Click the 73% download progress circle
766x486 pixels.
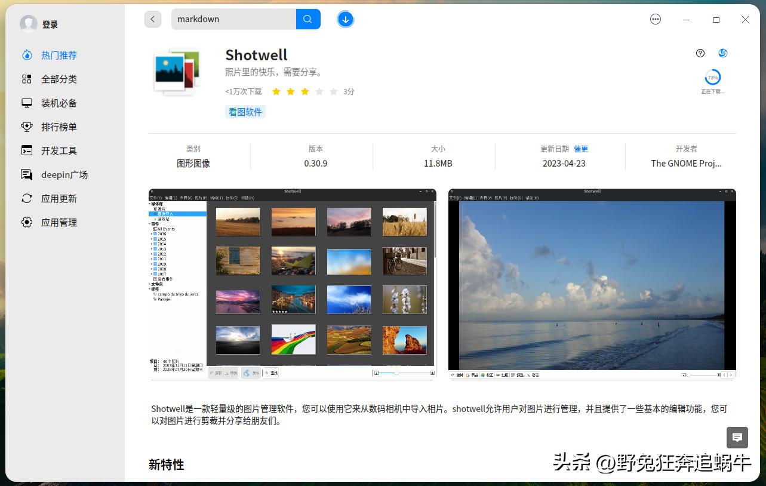point(712,78)
